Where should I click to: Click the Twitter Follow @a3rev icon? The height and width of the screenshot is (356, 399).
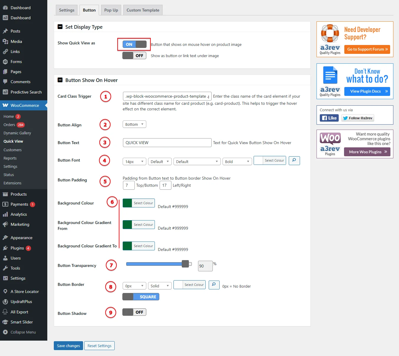click(358, 118)
